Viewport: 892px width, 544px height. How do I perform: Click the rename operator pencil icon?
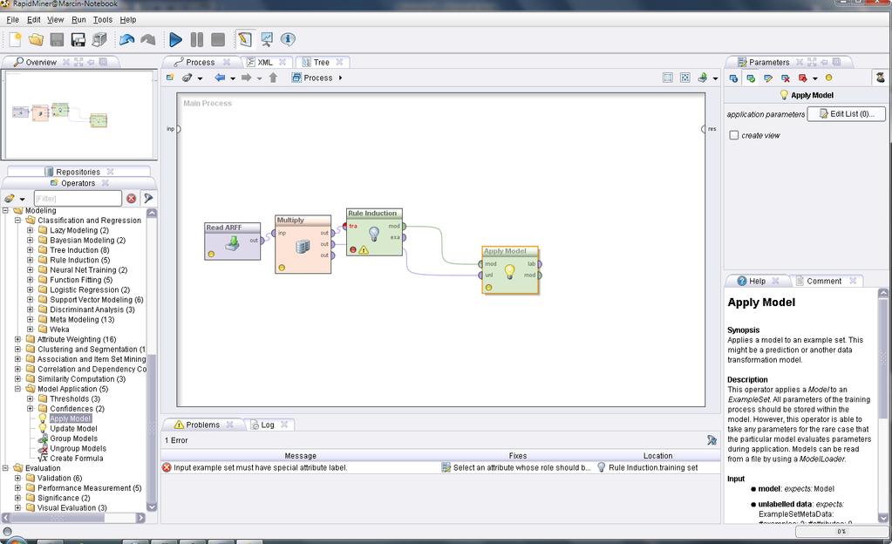768,78
